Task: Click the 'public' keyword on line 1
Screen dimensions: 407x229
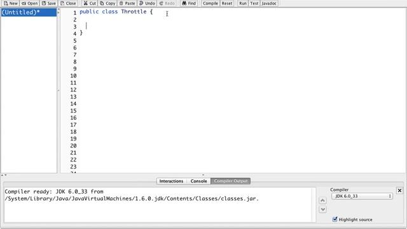Action: click(x=89, y=11)
